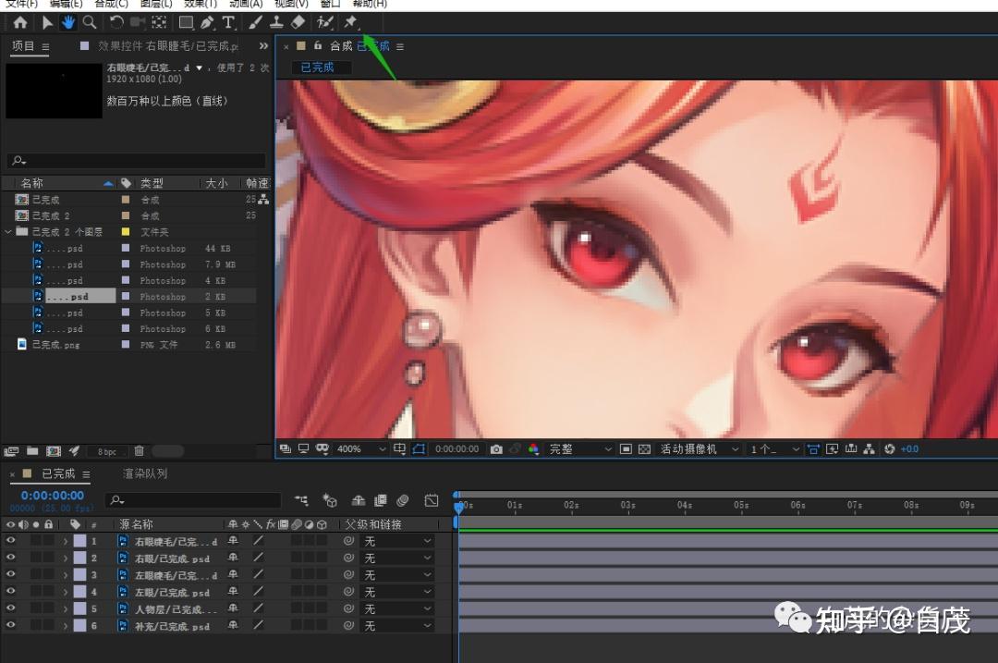This screenshot has height=663, width=998.
Task: Click the 0:00:00:00 timecode in timeline
Action: tap(52, 496)
